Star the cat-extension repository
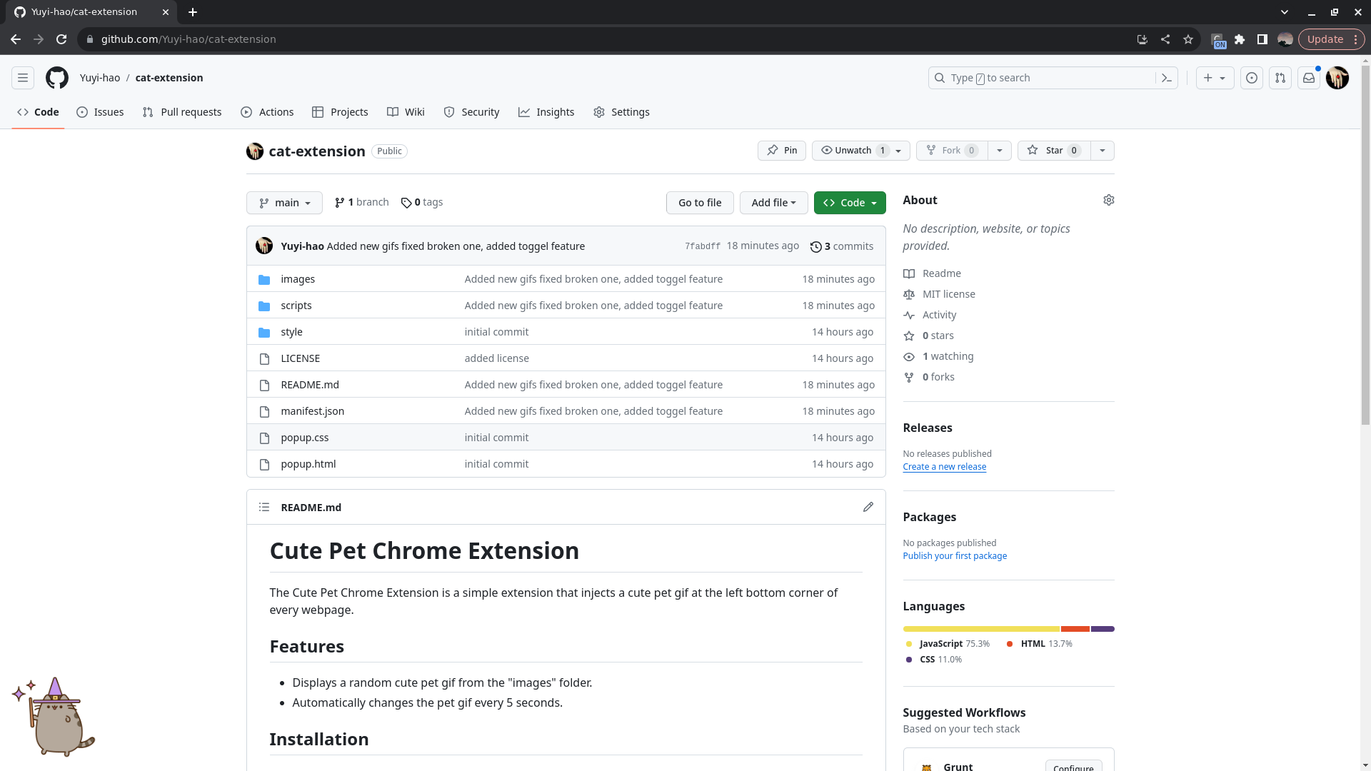1371x771 pixels. coord(1054,151)
